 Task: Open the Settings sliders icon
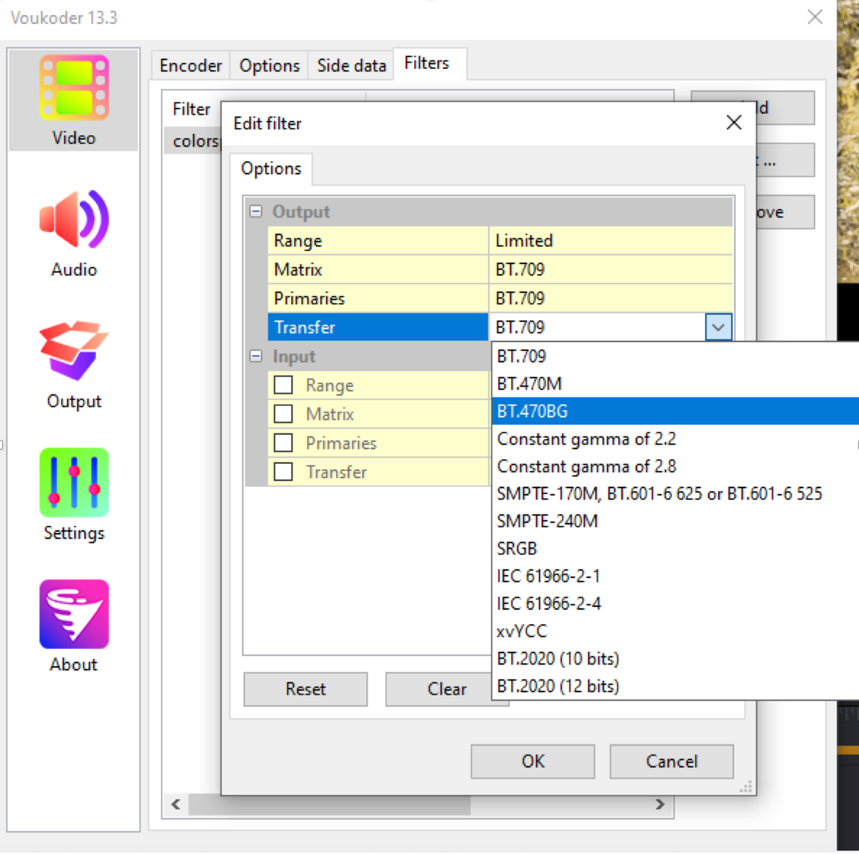pos(74,483)
